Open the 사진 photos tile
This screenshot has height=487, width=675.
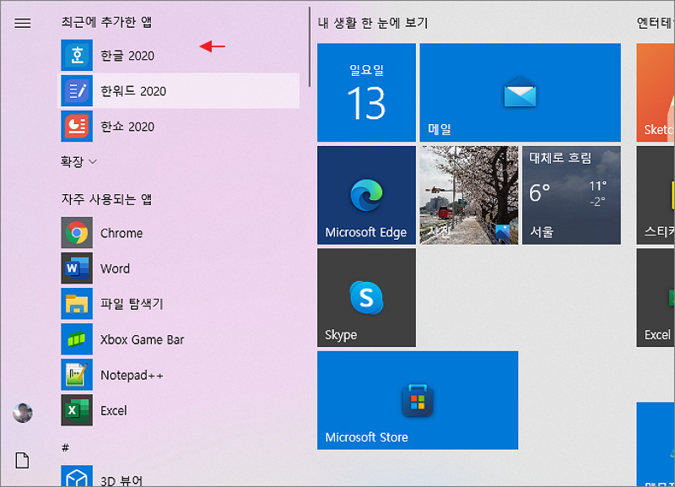tap(469, 195)
